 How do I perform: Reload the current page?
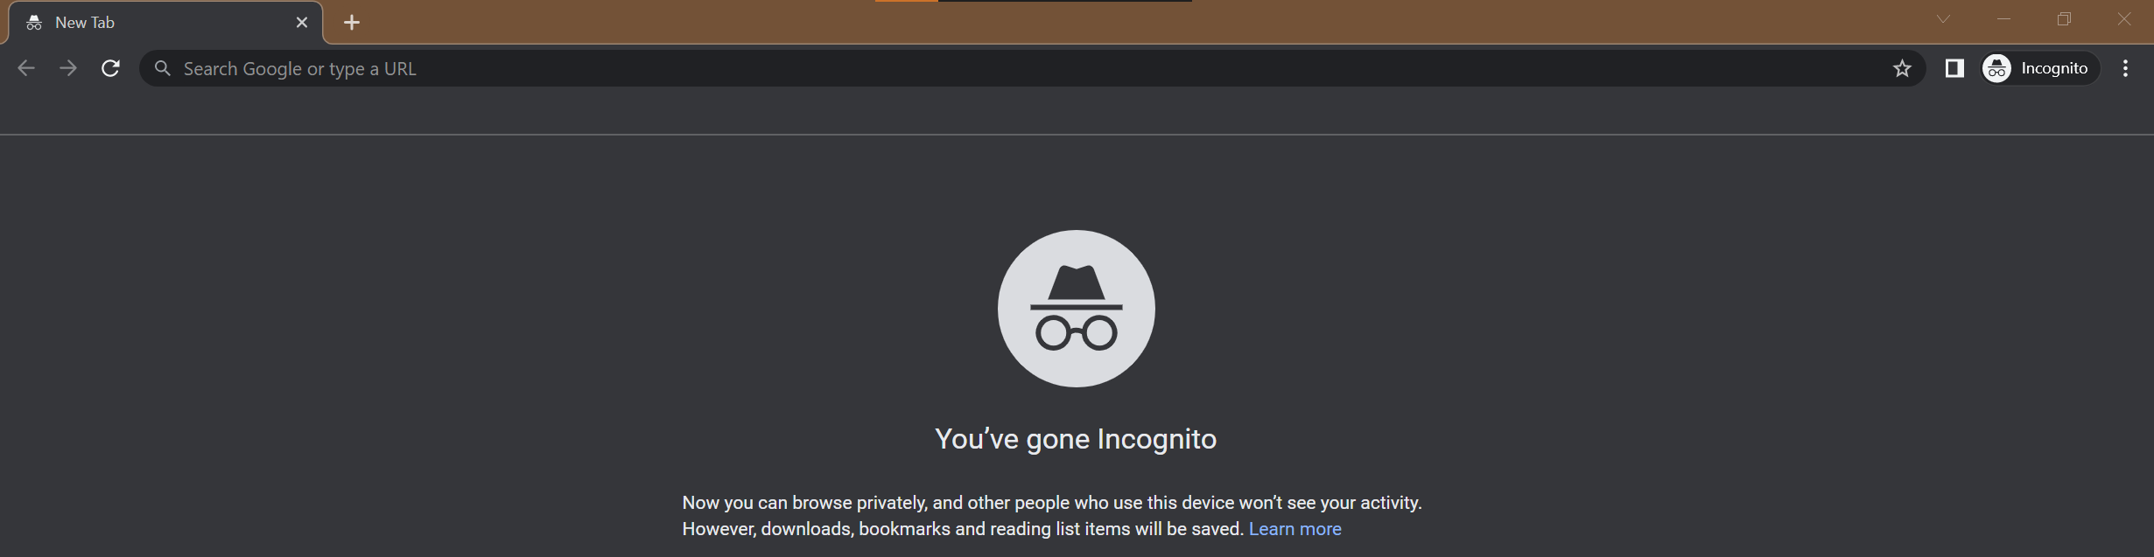click(110, 68)
